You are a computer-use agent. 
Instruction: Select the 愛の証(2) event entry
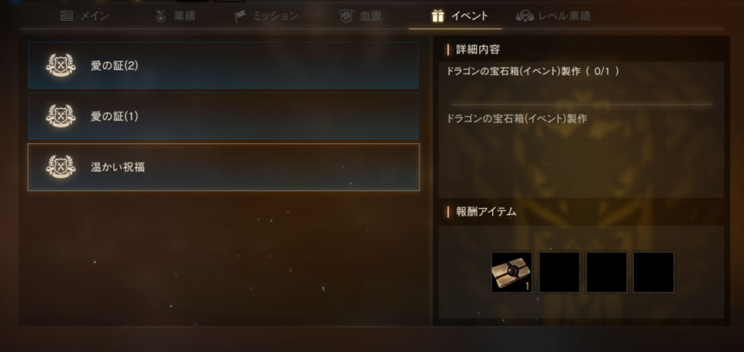point(223,66)
